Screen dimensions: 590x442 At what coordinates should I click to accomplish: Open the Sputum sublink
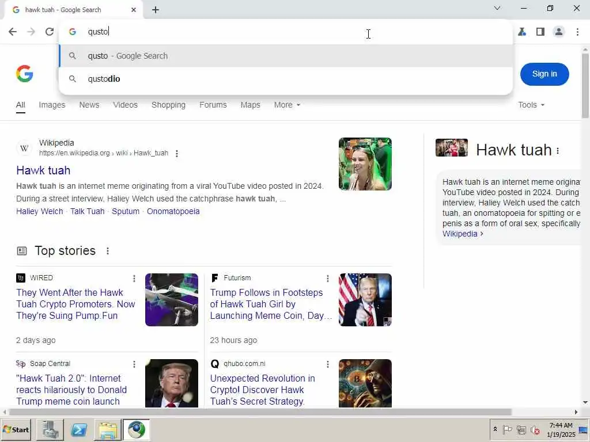pyautogui.click(x=125, y=211)
